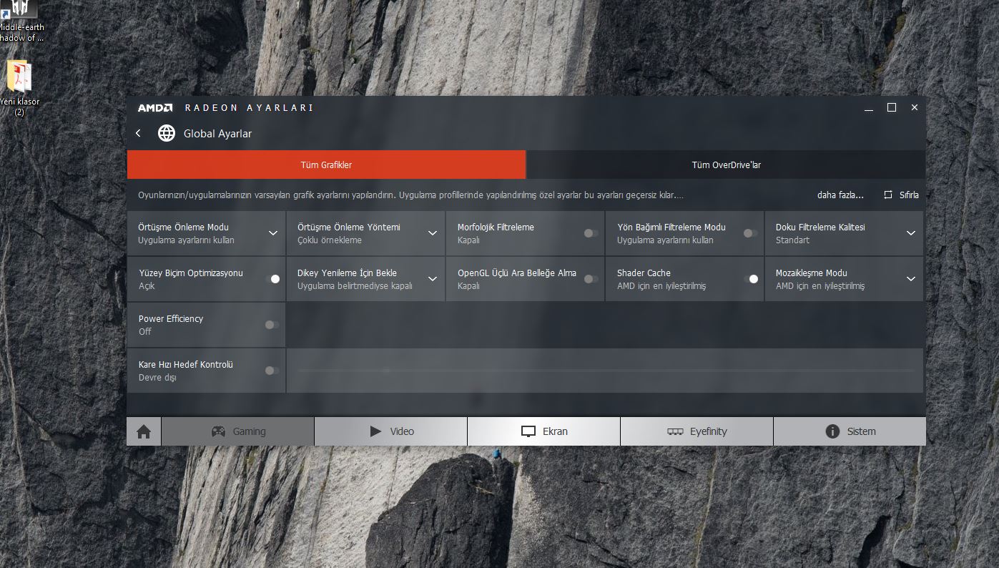The image size is (999, 568).
Task: Enable Power Efficiency switch
Action: coord(272,325)
